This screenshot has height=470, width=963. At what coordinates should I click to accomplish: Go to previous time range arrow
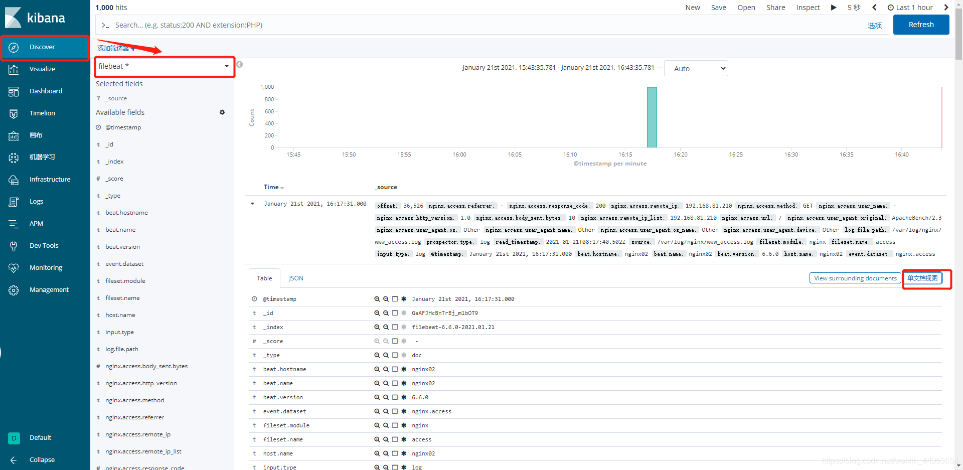click(874, 8)
